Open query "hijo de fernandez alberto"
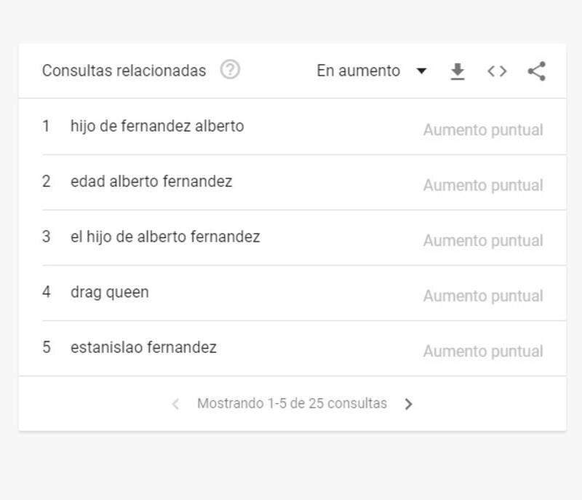 (157, 126)
